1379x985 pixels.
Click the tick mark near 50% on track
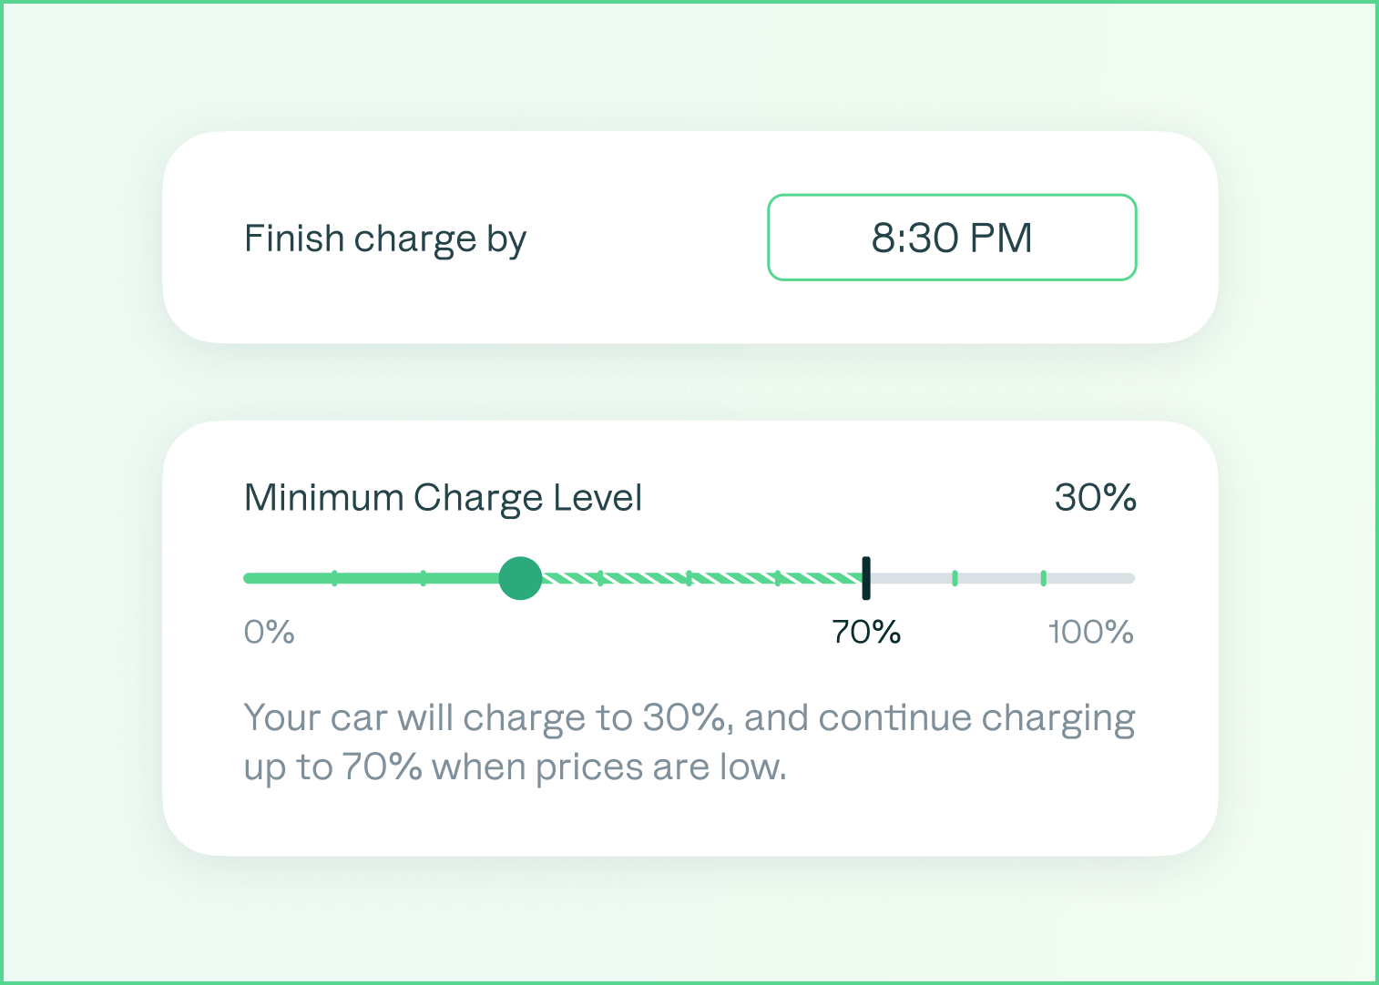point(691,577)
